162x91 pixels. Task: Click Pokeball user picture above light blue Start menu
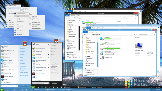click(25, 44)
